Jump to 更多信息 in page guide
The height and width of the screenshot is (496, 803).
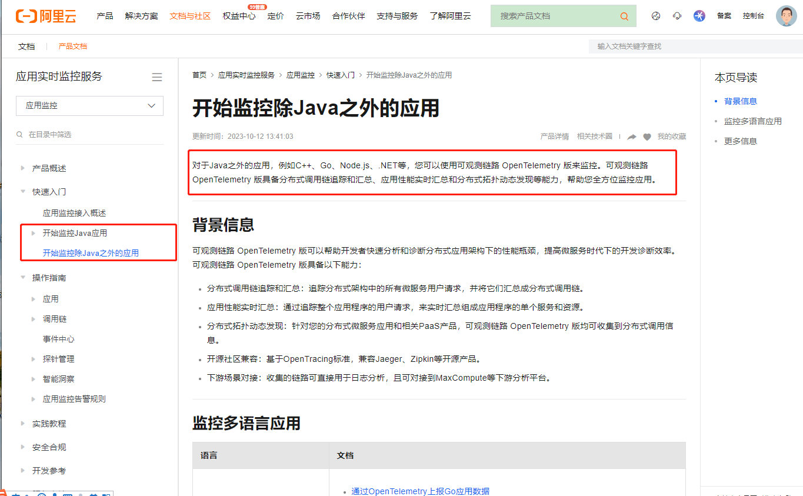click(x=741, y=141)
